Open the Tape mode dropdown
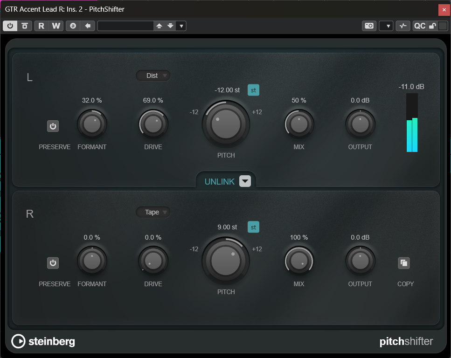451x358 pixels. click(153, 212)
